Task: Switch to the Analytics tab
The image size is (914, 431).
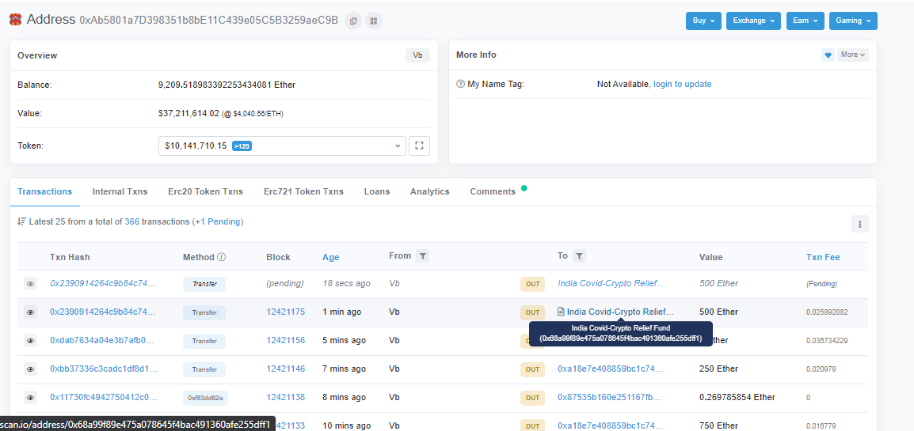Action: click(x=429, y=191)
